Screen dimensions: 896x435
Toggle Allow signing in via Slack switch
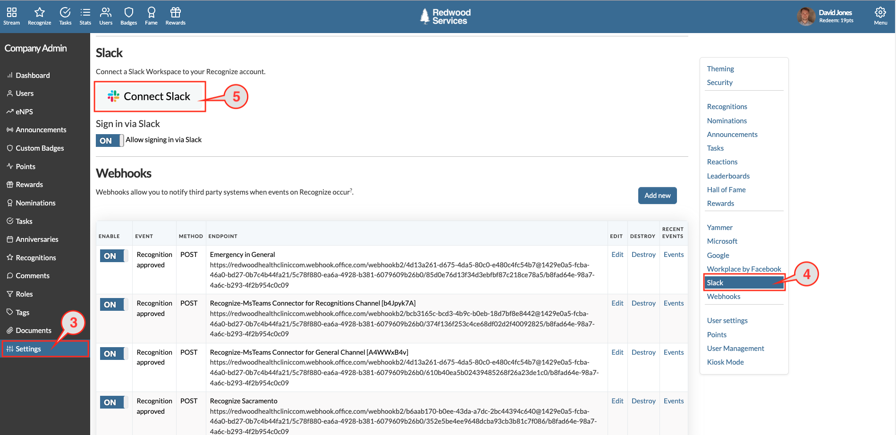coord(110,141)
